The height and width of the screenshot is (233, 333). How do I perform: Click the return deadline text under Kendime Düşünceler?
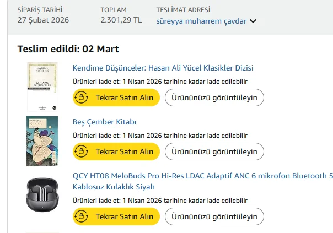[160, 82]
